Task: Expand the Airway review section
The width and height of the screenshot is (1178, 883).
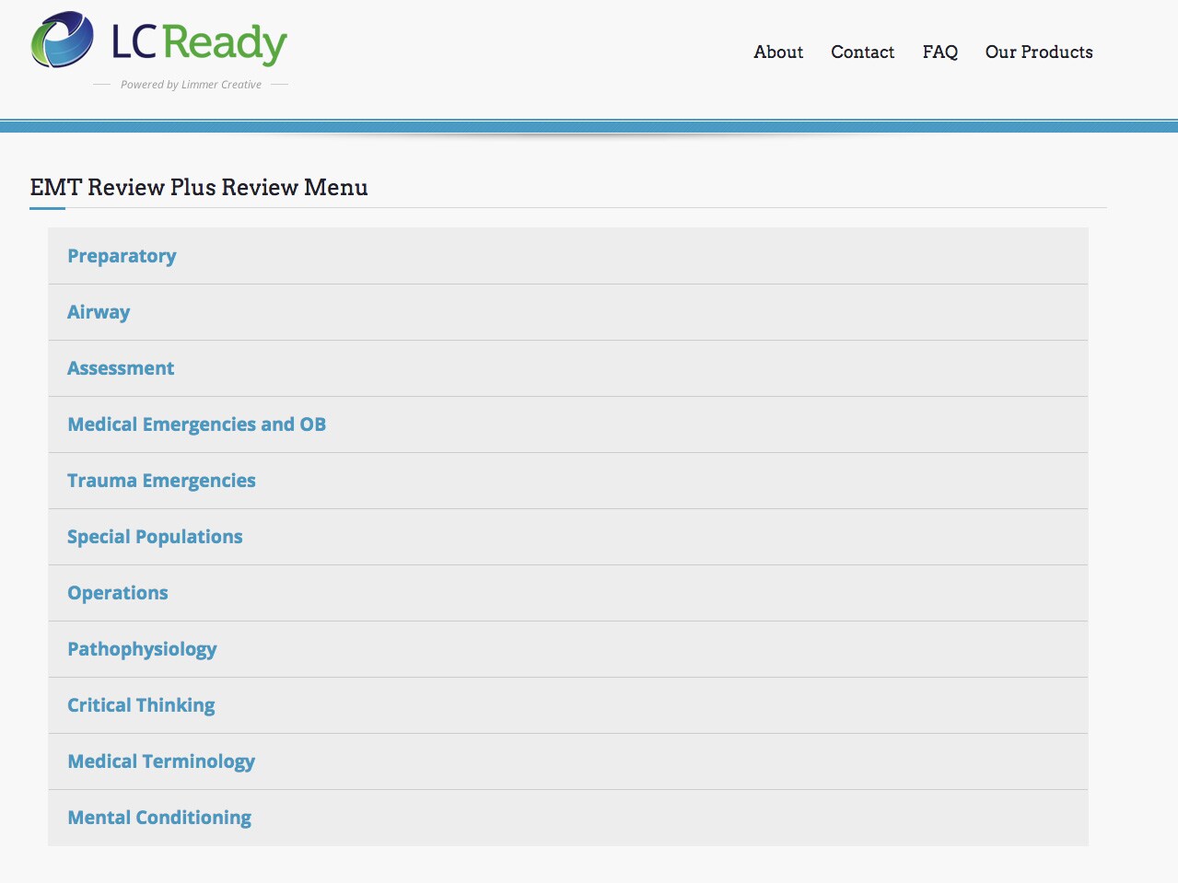Action: tap(99, 312)
